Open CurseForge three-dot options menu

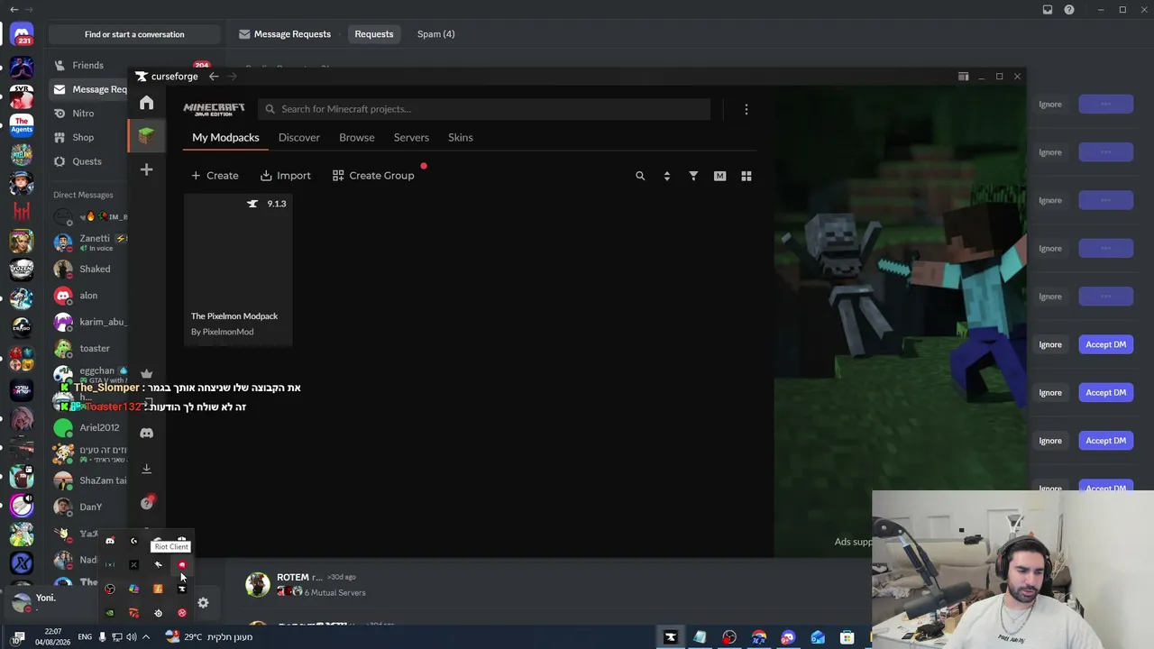click(x=746, y=109)
